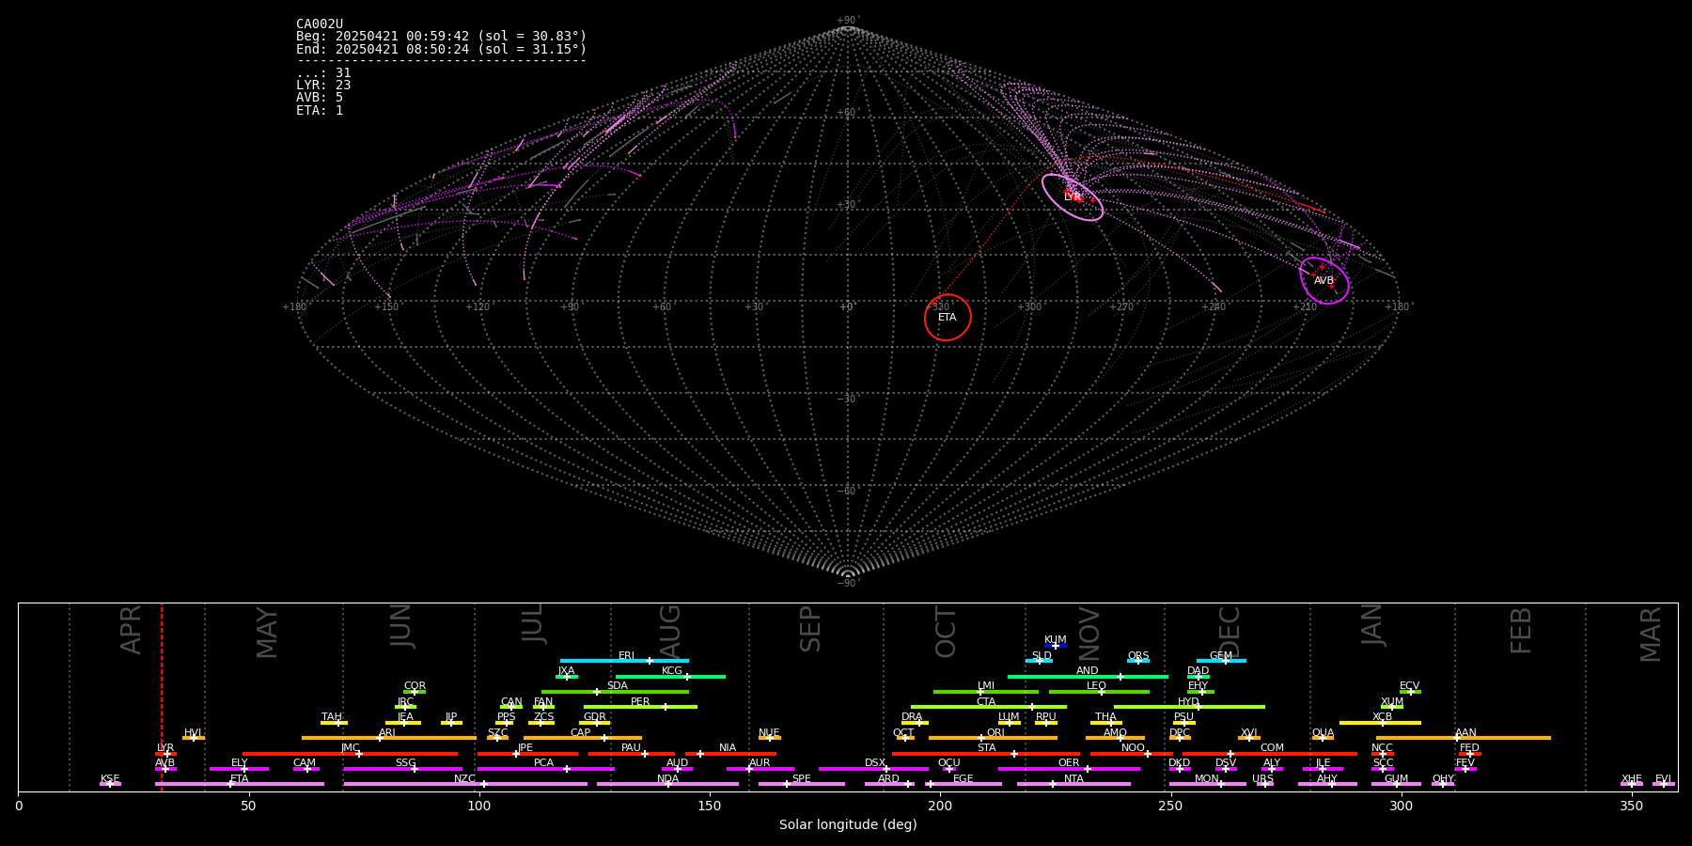Select the purple AVB radiant ellipse on sky map
Image resolution: width=1692 pixels, height=846 pixels.
pyautogui.click(x=1324, y=281)
